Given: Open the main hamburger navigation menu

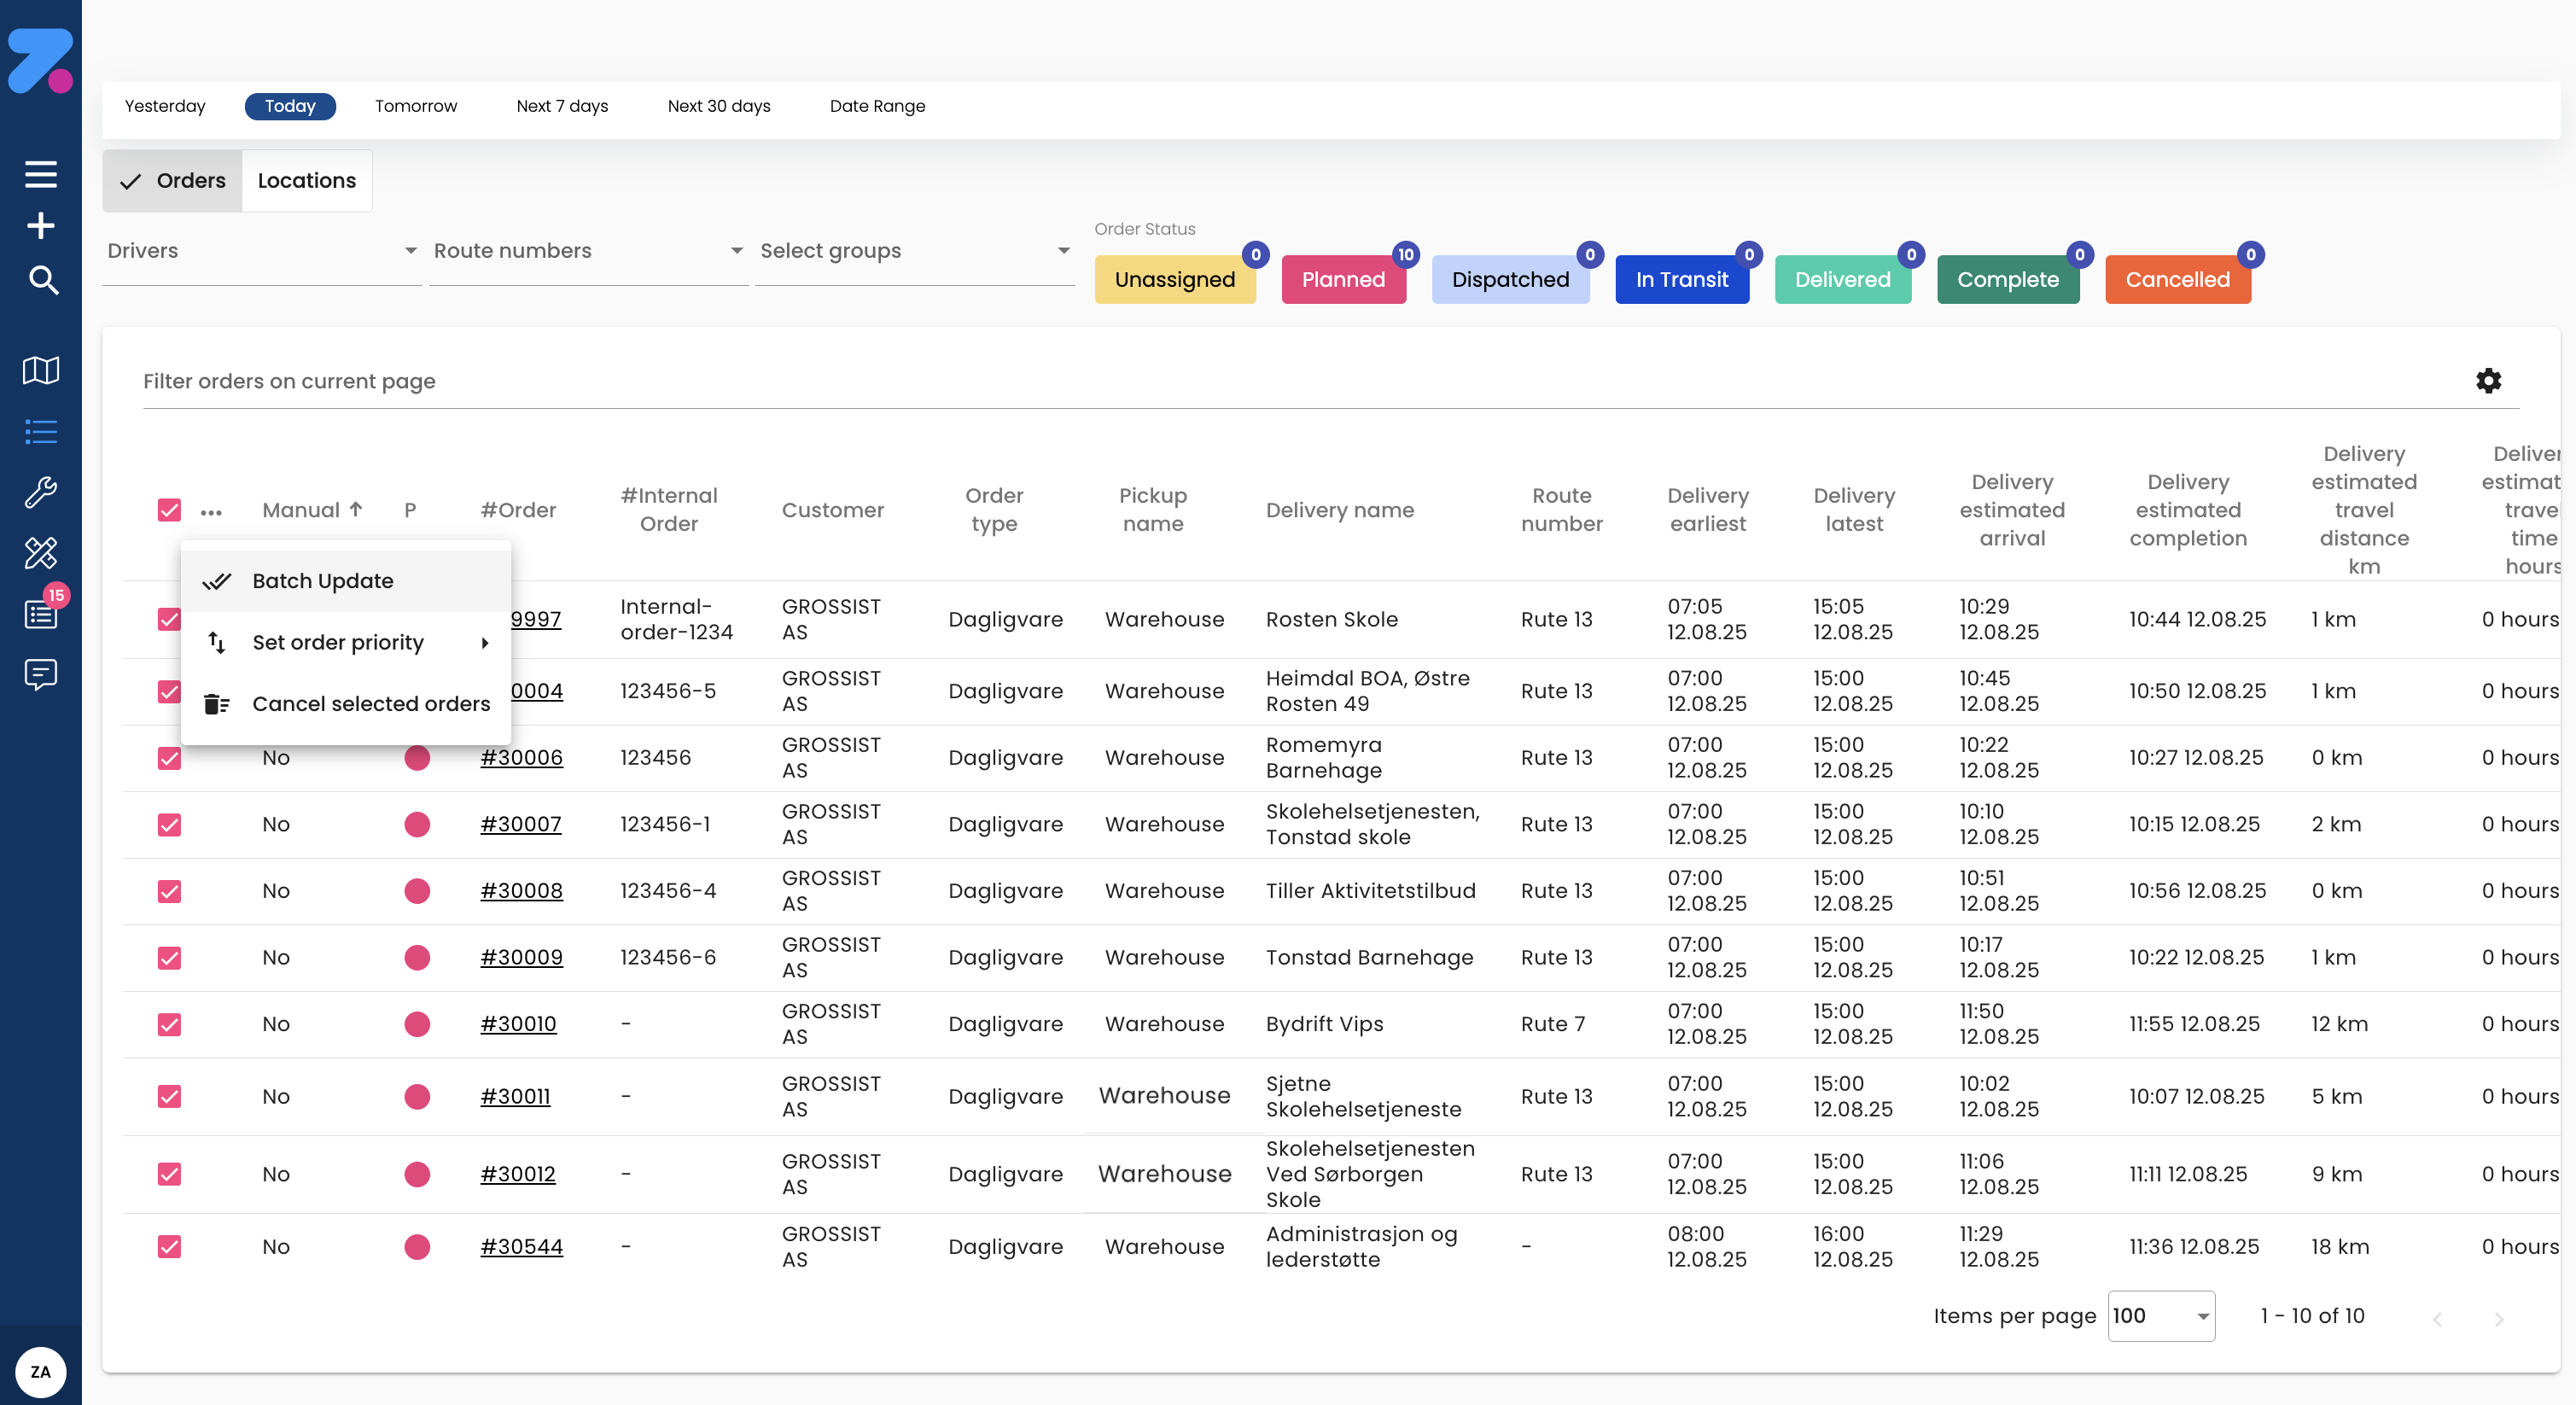Looking at the screenshot, I should point(41,174).
